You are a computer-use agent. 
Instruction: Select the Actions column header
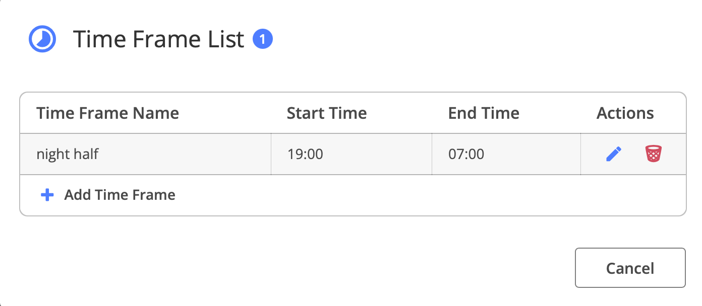click(x=625, y=113)
